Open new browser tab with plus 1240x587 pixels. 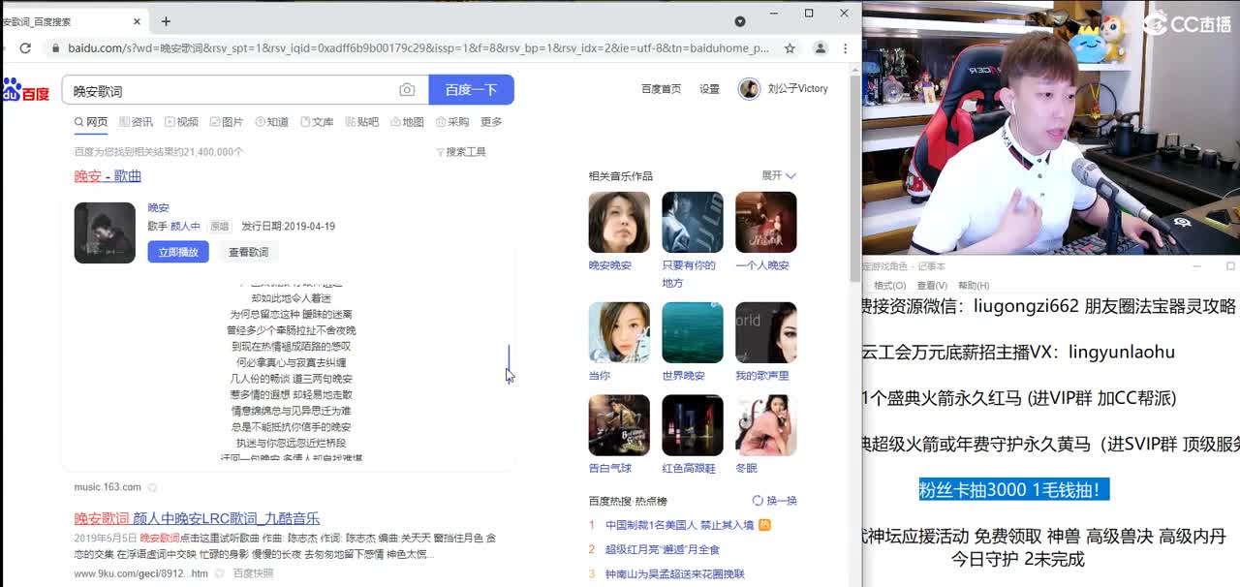(x=166, y=21)
